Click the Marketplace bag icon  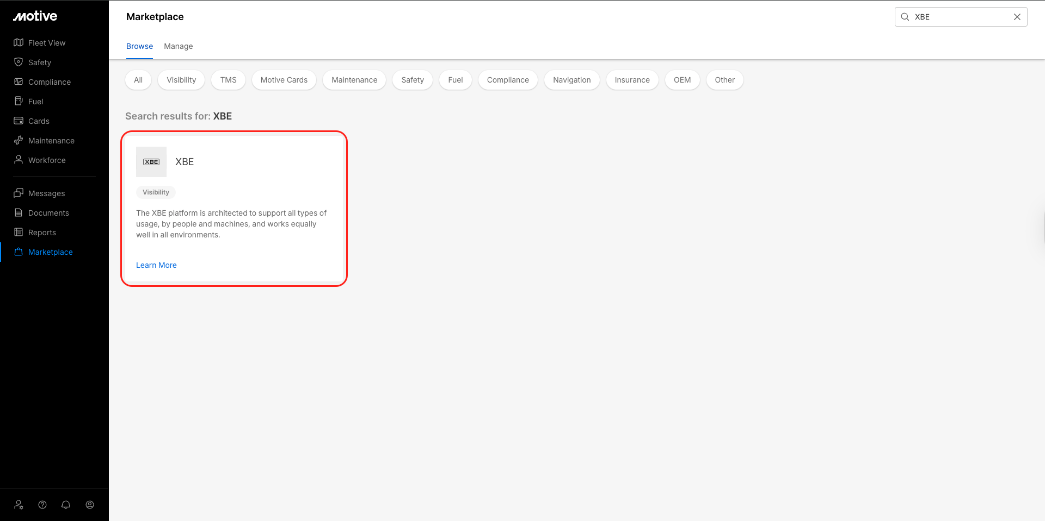tap(19, 252)
